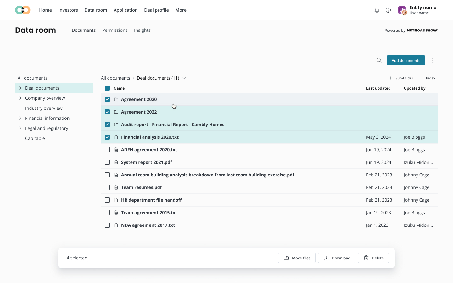This screenshot has height=283, width=453.
Task: Open the notifications bell icon
Action: click(x=377, y=10)
